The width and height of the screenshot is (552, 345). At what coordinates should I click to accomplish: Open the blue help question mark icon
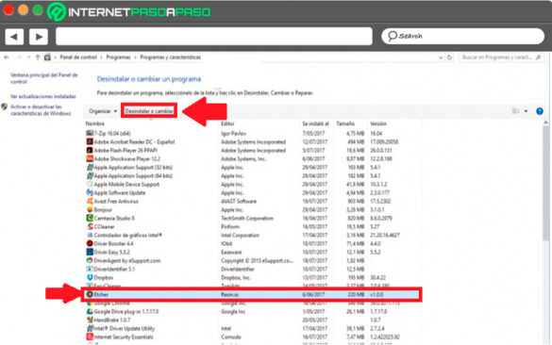[540, 111]
